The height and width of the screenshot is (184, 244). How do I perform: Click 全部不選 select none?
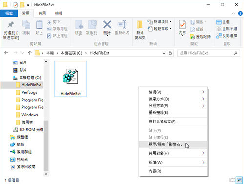tap(226, 29)
